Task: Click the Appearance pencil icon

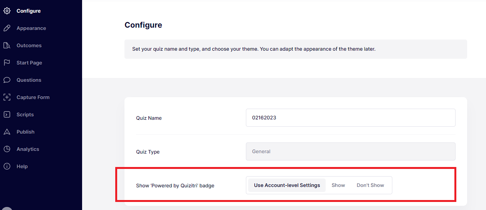Action: 7,28
